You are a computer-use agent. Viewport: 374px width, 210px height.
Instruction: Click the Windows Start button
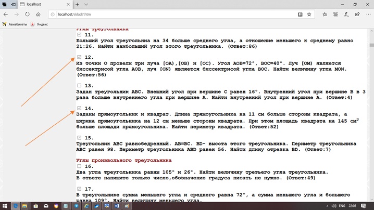pos(5,206)
